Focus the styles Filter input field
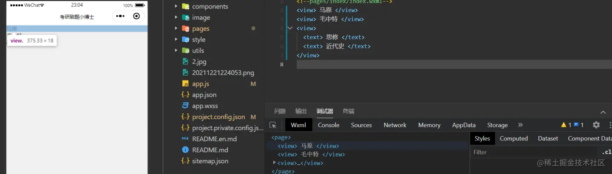 (533, 152)
